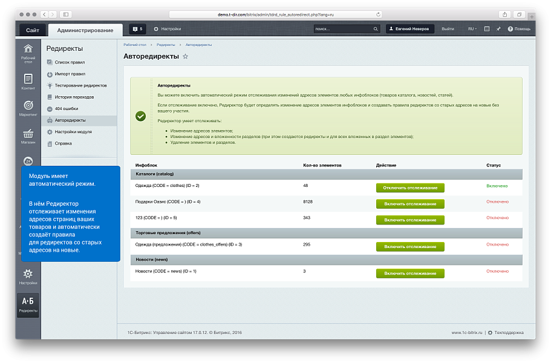Open the Настройки gear icon in sidebar
This screenshot has height=363, width=551.
28,275
